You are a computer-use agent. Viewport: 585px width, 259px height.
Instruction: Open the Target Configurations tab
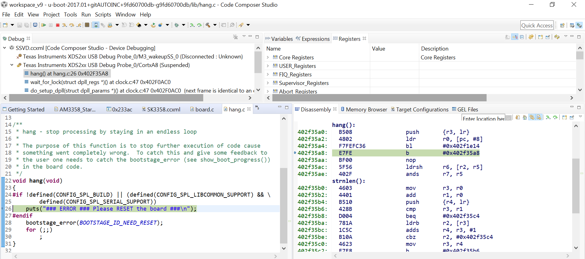click(420, 109)
